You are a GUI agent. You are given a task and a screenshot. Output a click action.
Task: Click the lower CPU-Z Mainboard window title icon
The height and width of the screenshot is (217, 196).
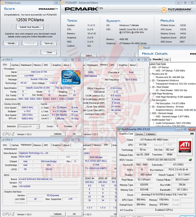point(3,140)
